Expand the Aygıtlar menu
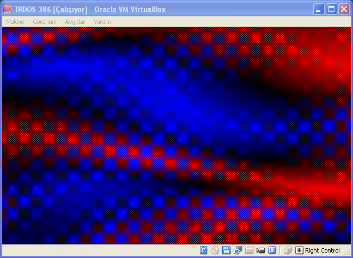This screenshot has width=353, height=258. pyautogui.click(x=75, y=22)
